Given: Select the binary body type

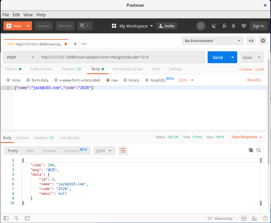Looking at the screenshot, I should 125,80.
